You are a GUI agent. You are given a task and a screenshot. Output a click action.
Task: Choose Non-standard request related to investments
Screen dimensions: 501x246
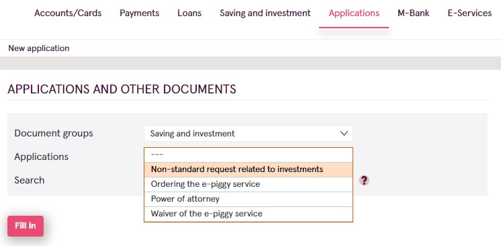pos(248,169)
